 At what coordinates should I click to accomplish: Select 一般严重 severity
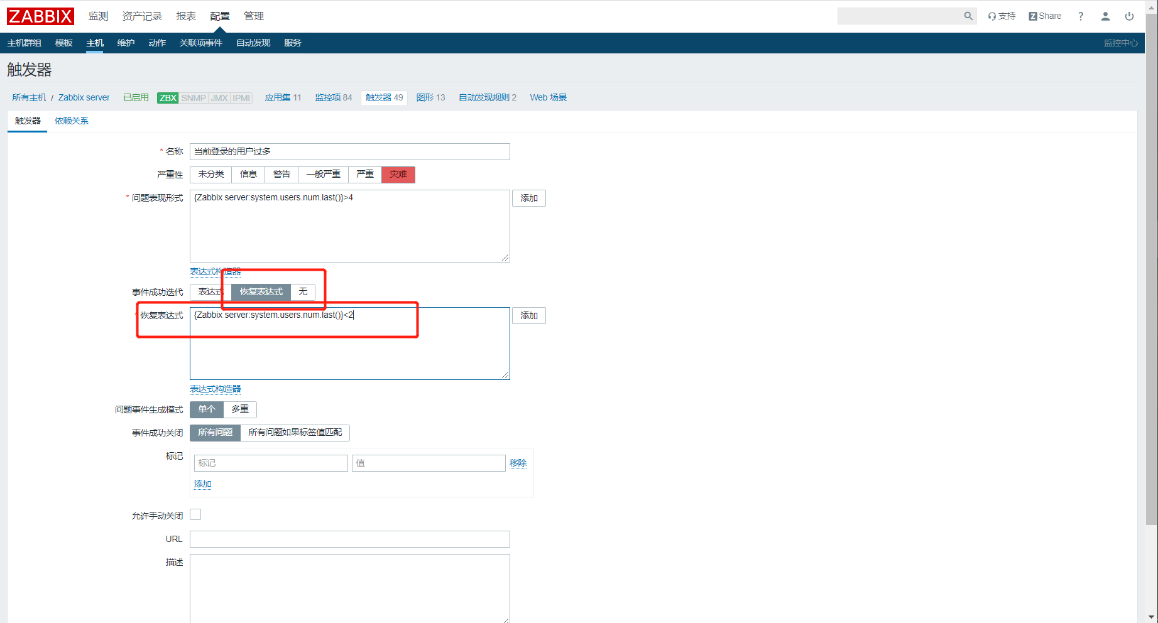tap(323, 175)
